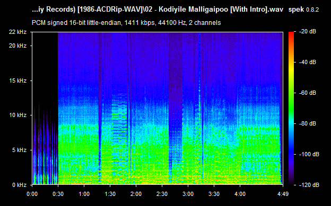Click the 3:00 time axis label
The width and height of the screenshot is (331, 206).
(x=188, y=194)
